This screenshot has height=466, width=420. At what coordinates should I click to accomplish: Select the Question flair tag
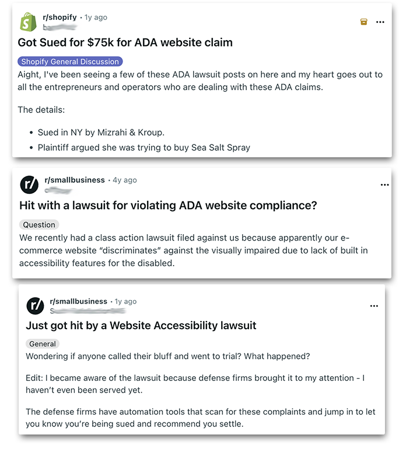coord(39,225)
